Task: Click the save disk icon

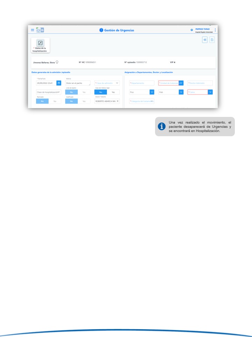Action: (212, 40)
